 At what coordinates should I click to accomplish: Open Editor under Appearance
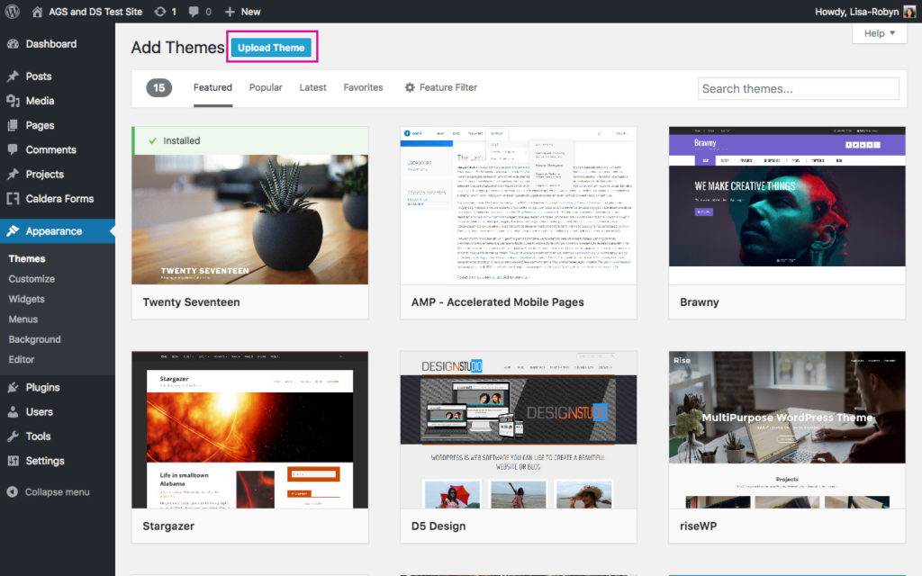[x=22, y=359]
